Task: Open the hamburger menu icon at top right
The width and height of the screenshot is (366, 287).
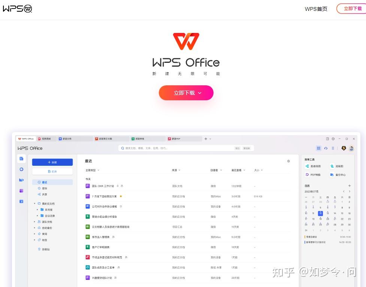Action: 332,148
